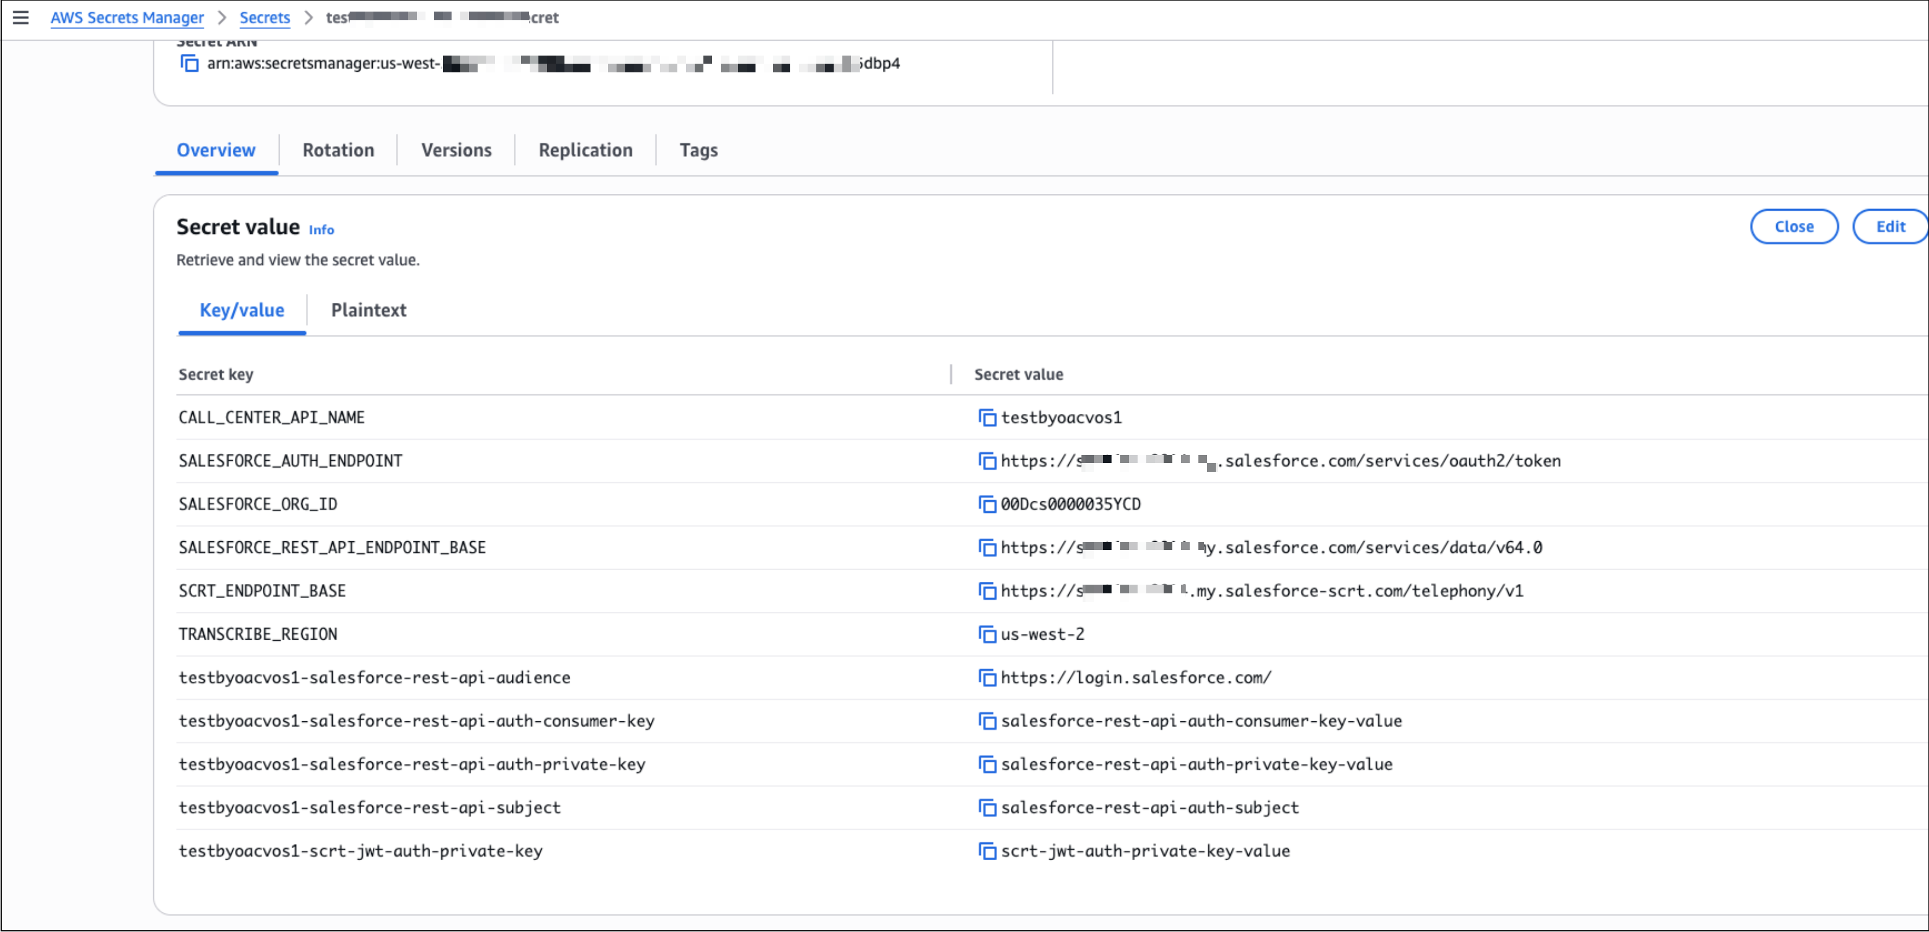Viewport: 1929px width, 932px height.
Task: Click the salesforce-rest-api-auth-subject value text
Action: click(1149, 809)
